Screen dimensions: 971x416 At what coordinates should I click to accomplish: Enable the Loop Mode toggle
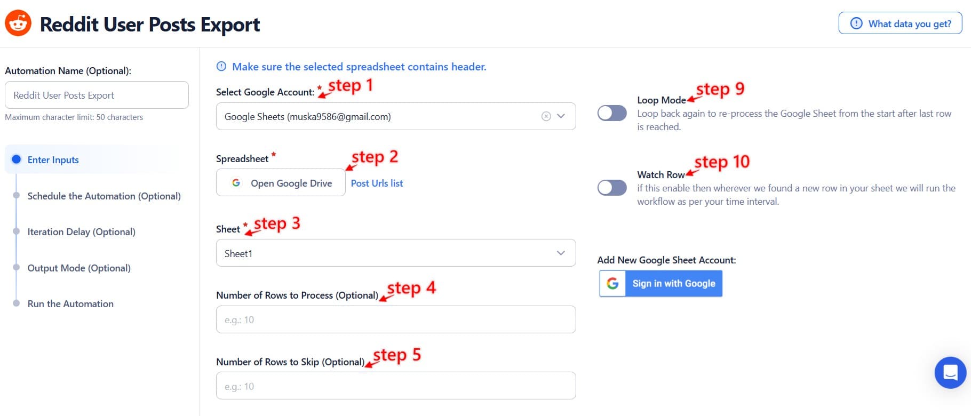(x=611, y=113)
